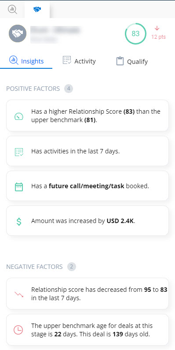Open the magnifier chart tab at top
The width and height of the screenshot is (175, 350).
[12, 9]
